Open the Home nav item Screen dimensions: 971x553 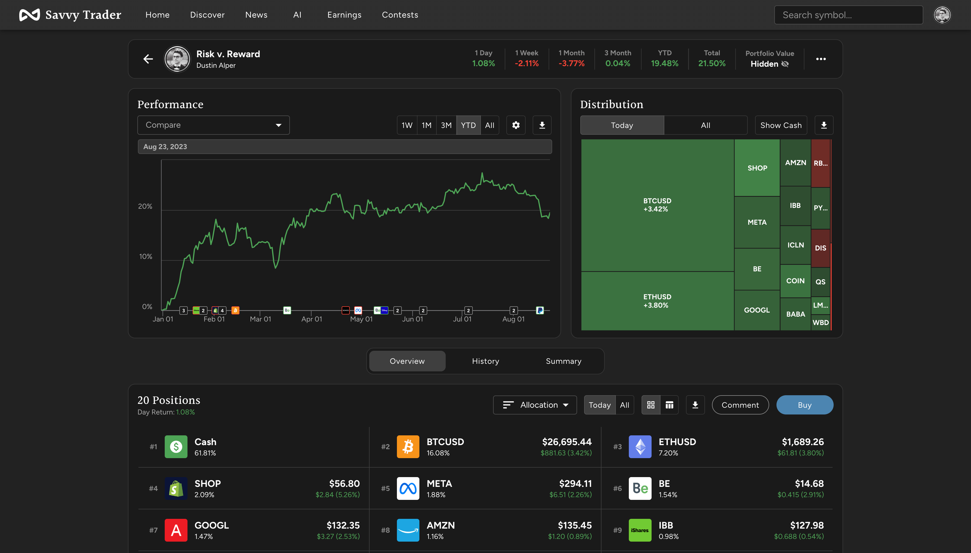pos(157,15)
